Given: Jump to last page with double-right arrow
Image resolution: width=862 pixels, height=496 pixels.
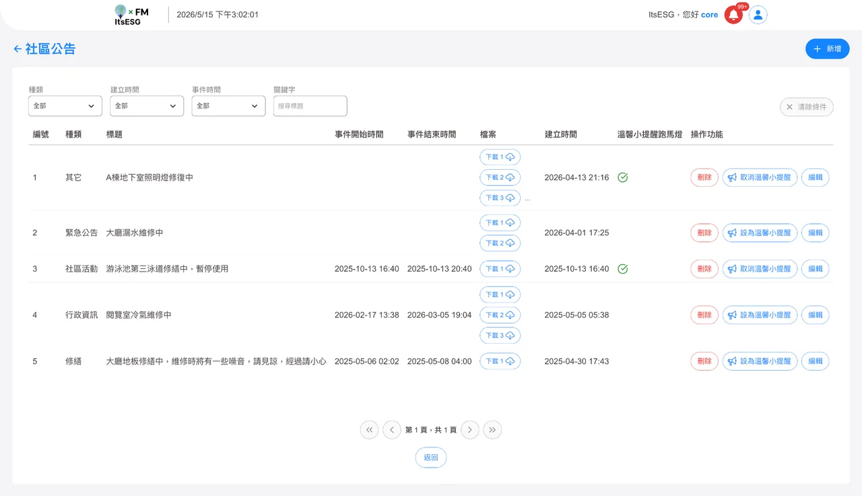Looking at the screenshot, I should coord(492,430).
